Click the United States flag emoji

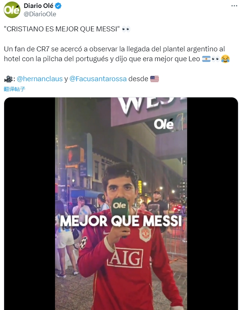tap(154, 79)
